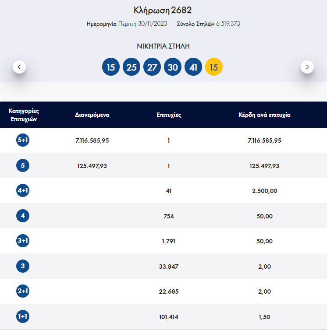Go to the previous draw with left arrow
This screenshot has width=327, height=330.
(19, 67)
